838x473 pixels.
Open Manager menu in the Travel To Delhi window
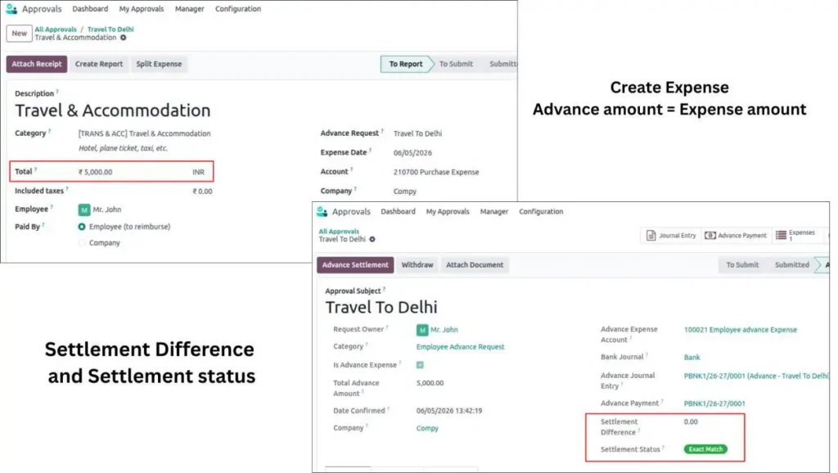(x=493, y=212)
